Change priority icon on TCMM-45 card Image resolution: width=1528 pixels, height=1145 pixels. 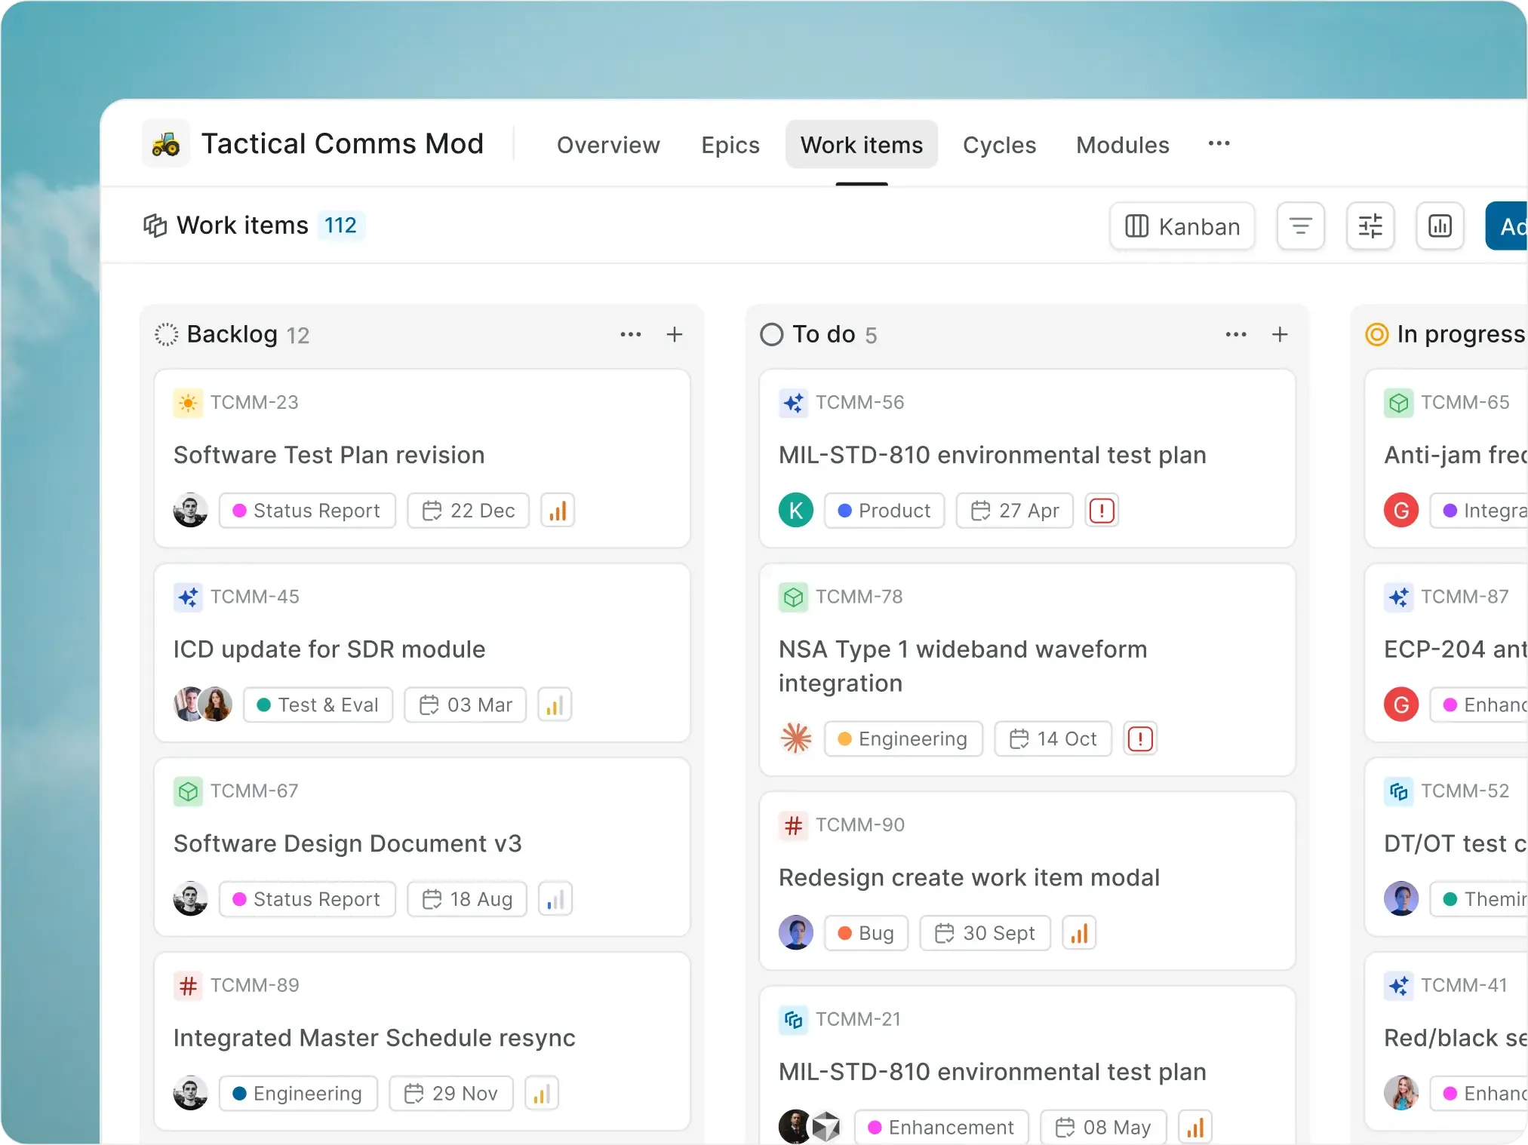pos(555,705)
